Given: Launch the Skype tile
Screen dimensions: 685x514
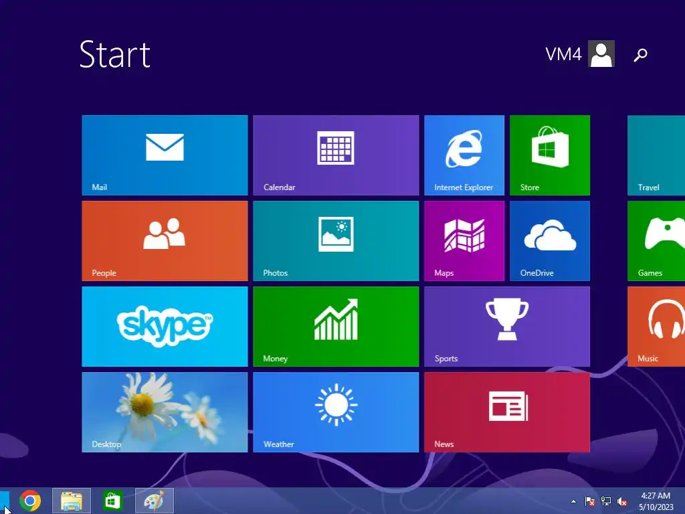Looking at the screenshot, I should tap(165, 327).
